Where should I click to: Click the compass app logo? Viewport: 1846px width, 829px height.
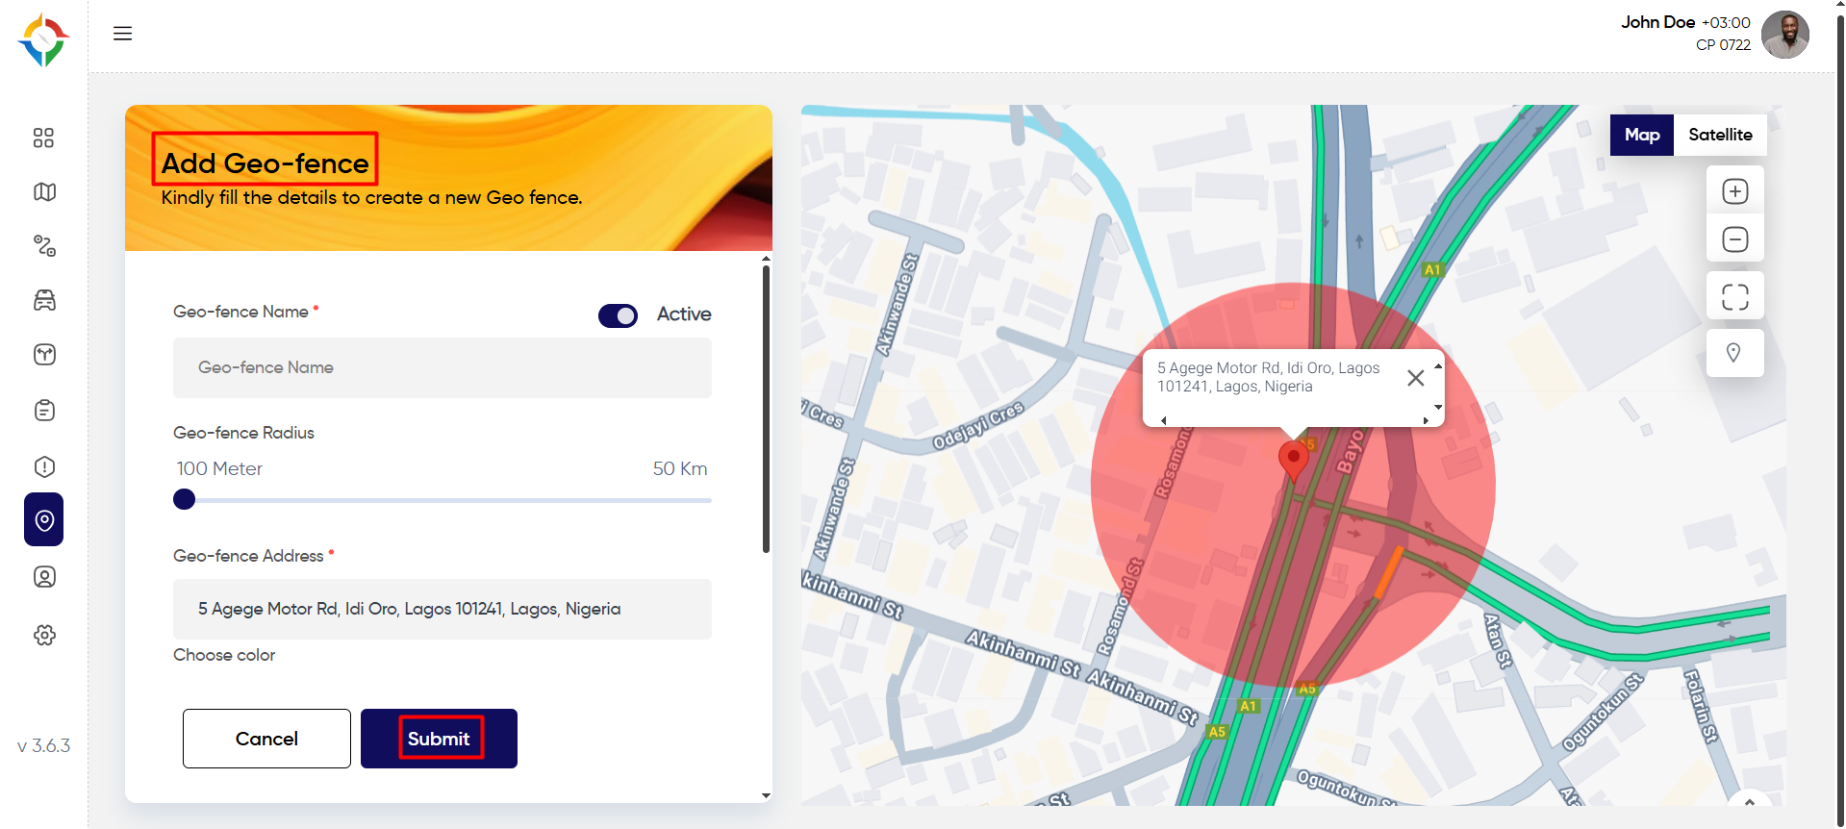(x=43, y=40)
